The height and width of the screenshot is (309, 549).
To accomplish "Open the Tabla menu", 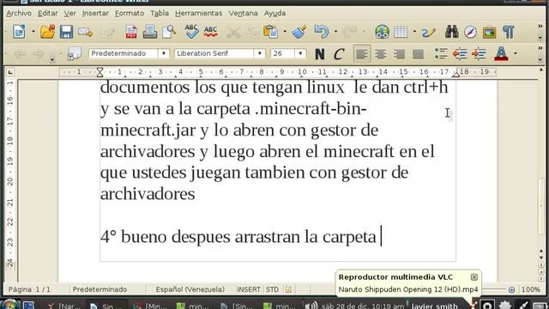I will point(160,14).
